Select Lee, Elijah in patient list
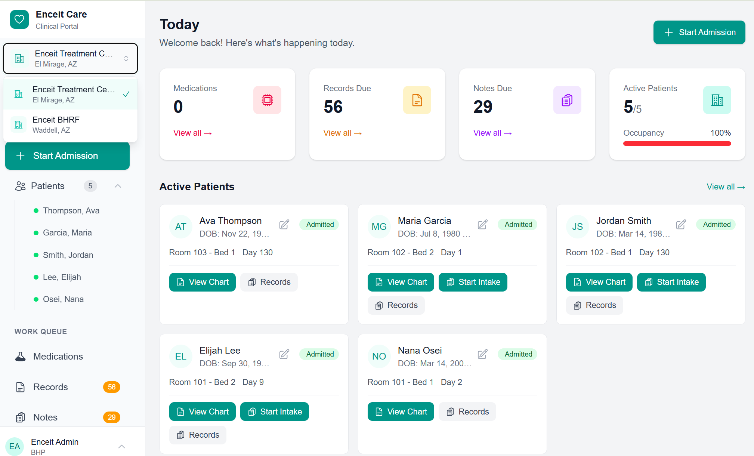 62,277
